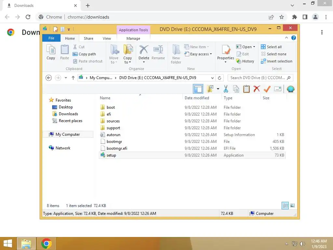Switch to the View ribbon tab

[x=107, y=38]
